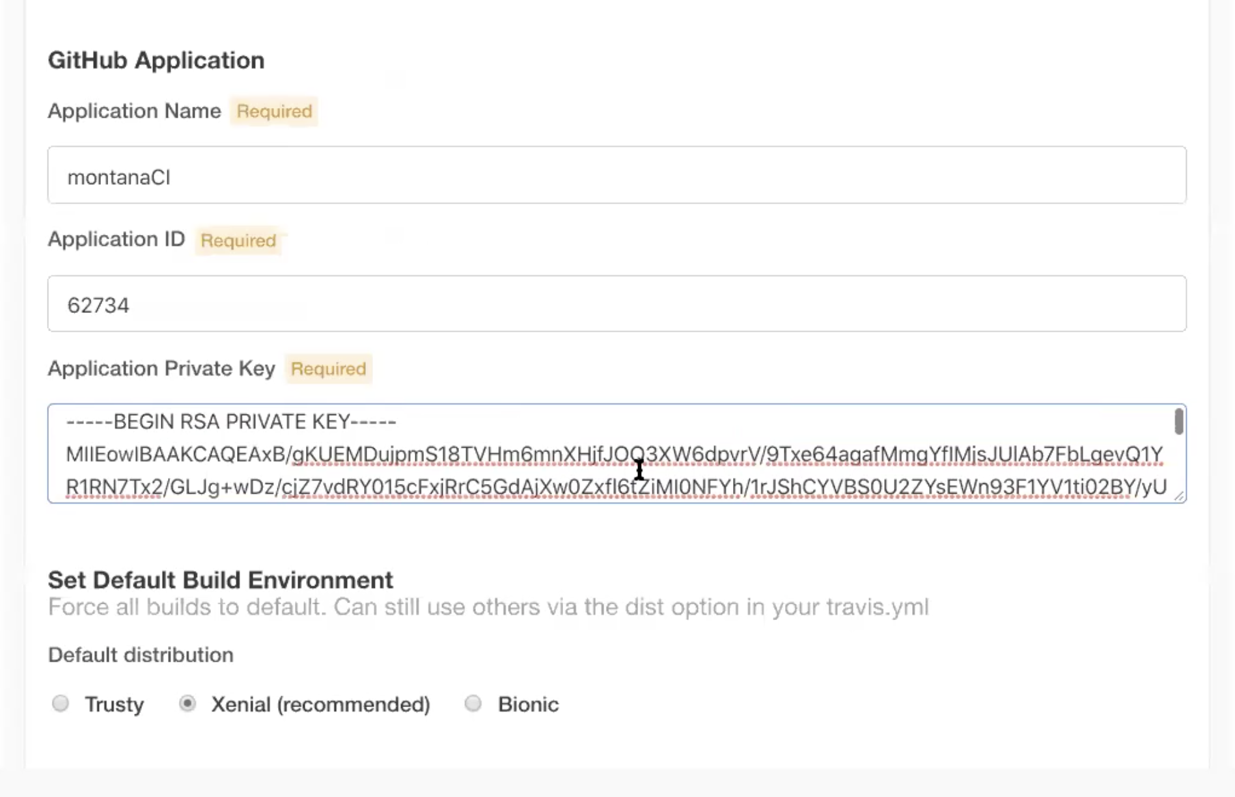The image size is (1235, 797).
Task: Click the Trusty distribution label text
Action: [114, 704]
